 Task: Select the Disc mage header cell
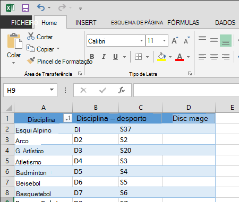[189, 118]
